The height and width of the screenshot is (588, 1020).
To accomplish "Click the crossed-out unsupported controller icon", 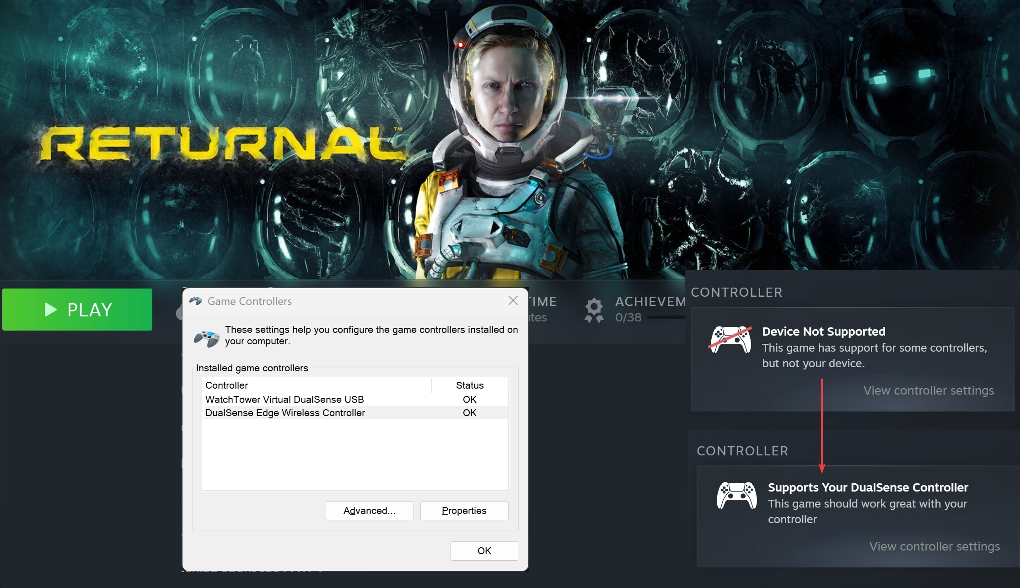I will pyautogui.click(x=730, y=340).
